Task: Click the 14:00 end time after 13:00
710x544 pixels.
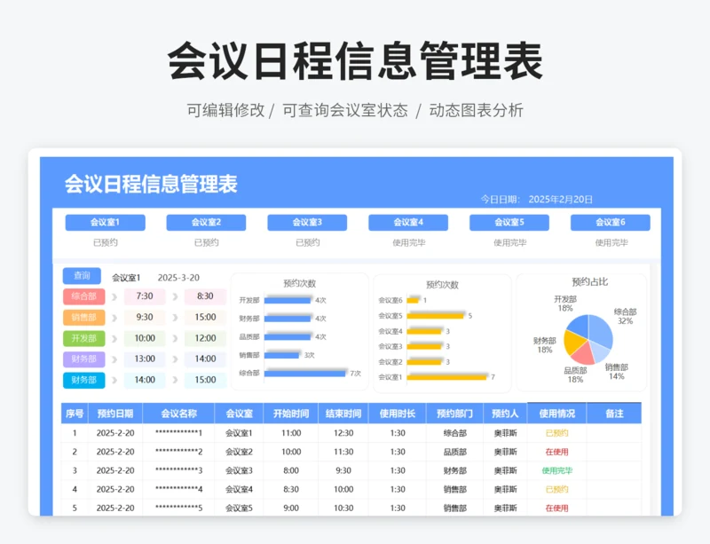Action: (x=205, y=359)
